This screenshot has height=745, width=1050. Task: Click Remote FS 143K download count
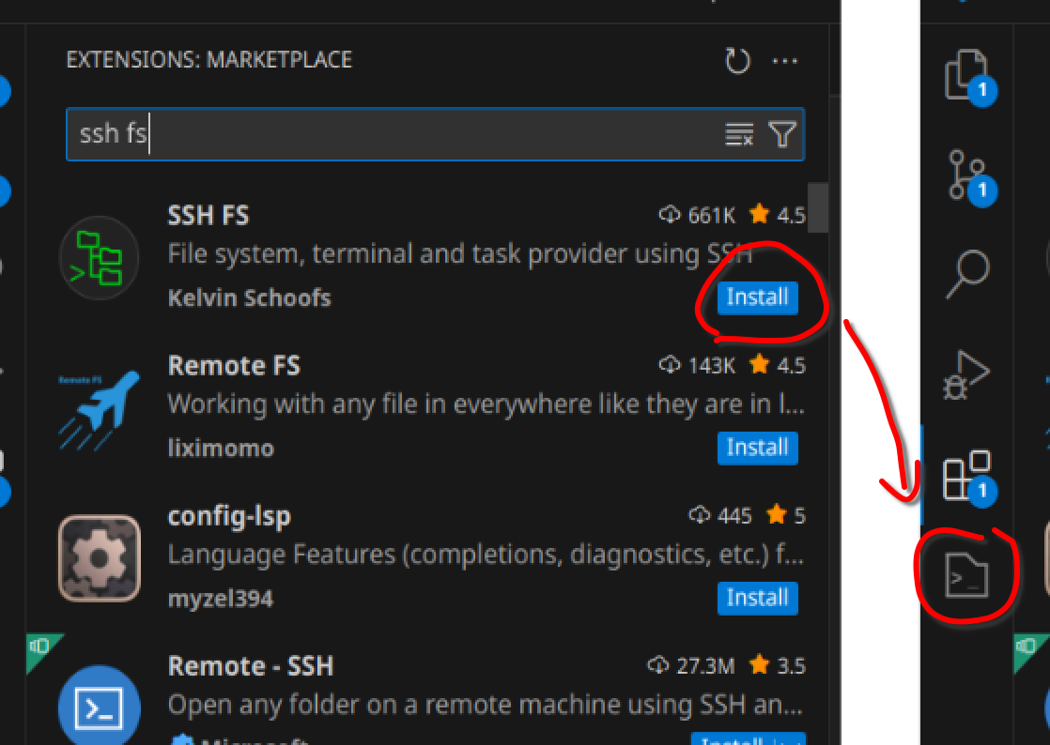(698, 366)
